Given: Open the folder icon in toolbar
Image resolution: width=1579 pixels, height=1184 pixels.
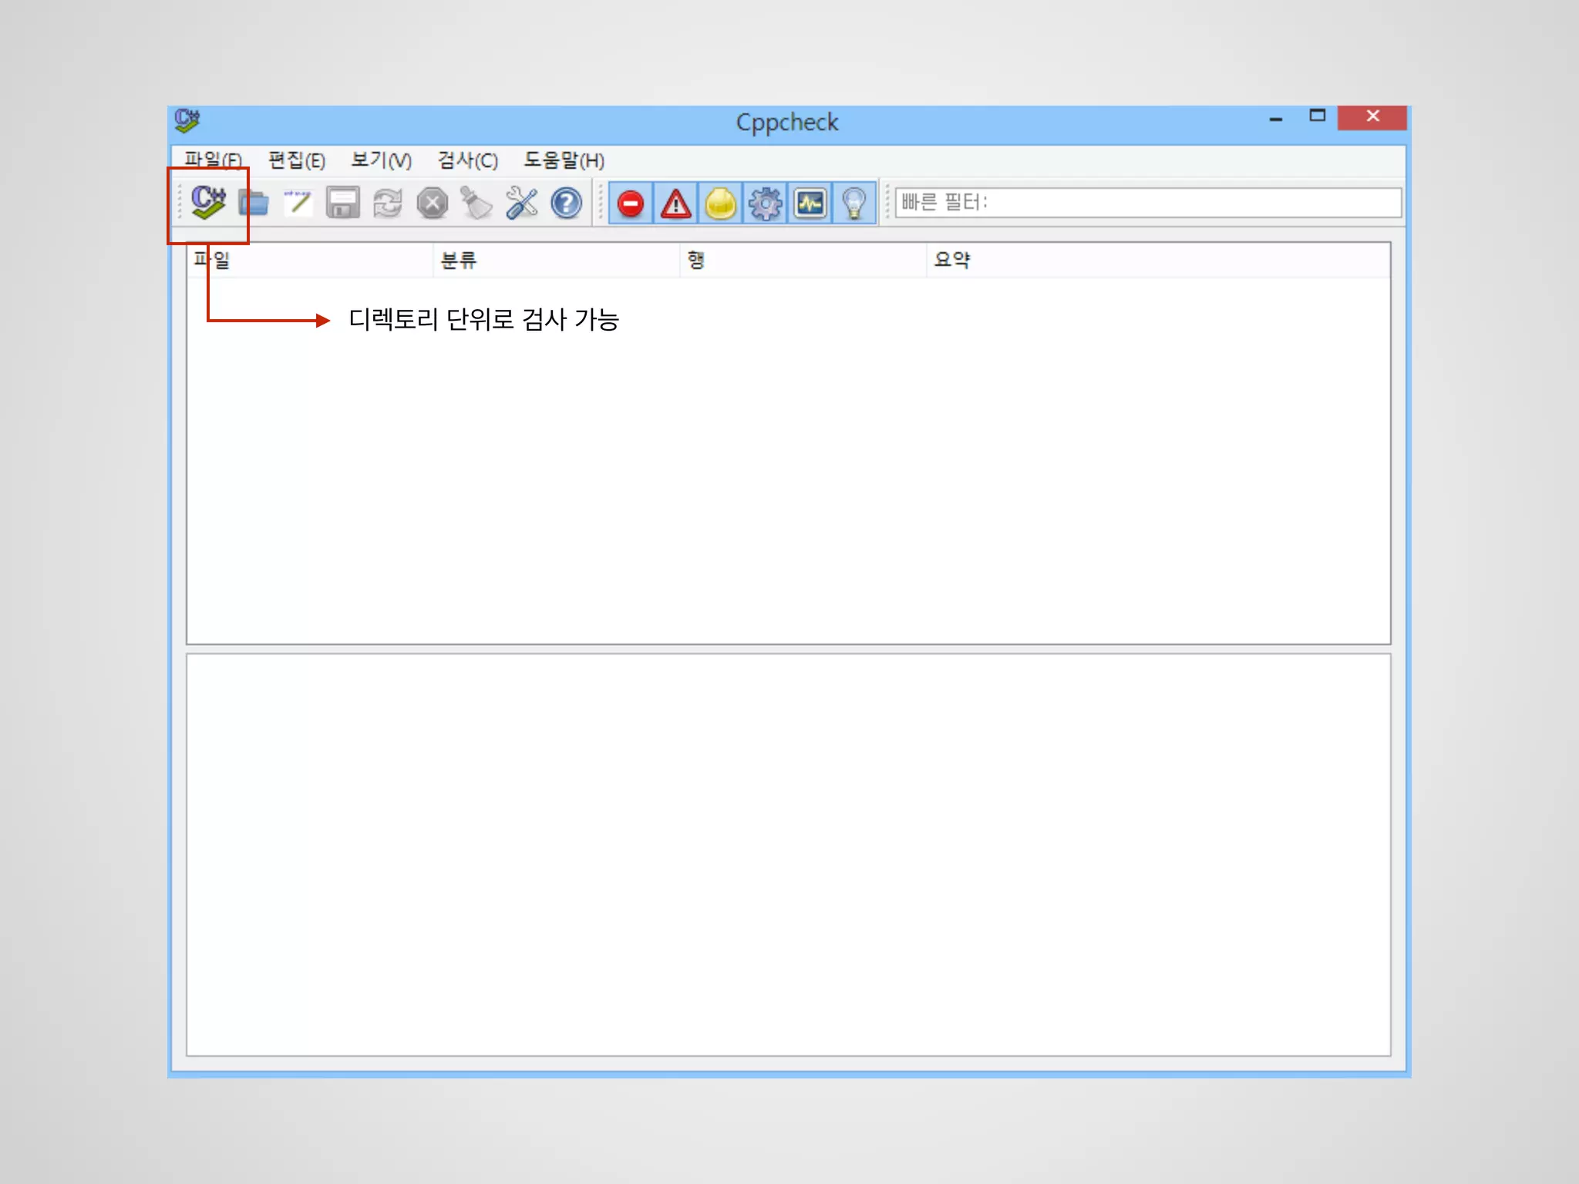Looking at the screenshot, I should click(254, 203).
